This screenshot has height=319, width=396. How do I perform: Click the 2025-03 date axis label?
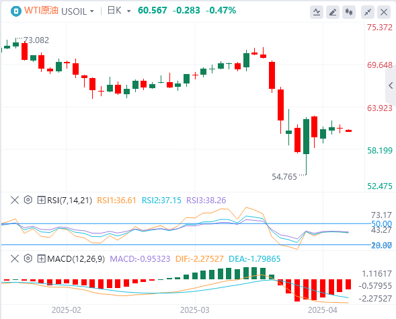click(x=195, y=310)
